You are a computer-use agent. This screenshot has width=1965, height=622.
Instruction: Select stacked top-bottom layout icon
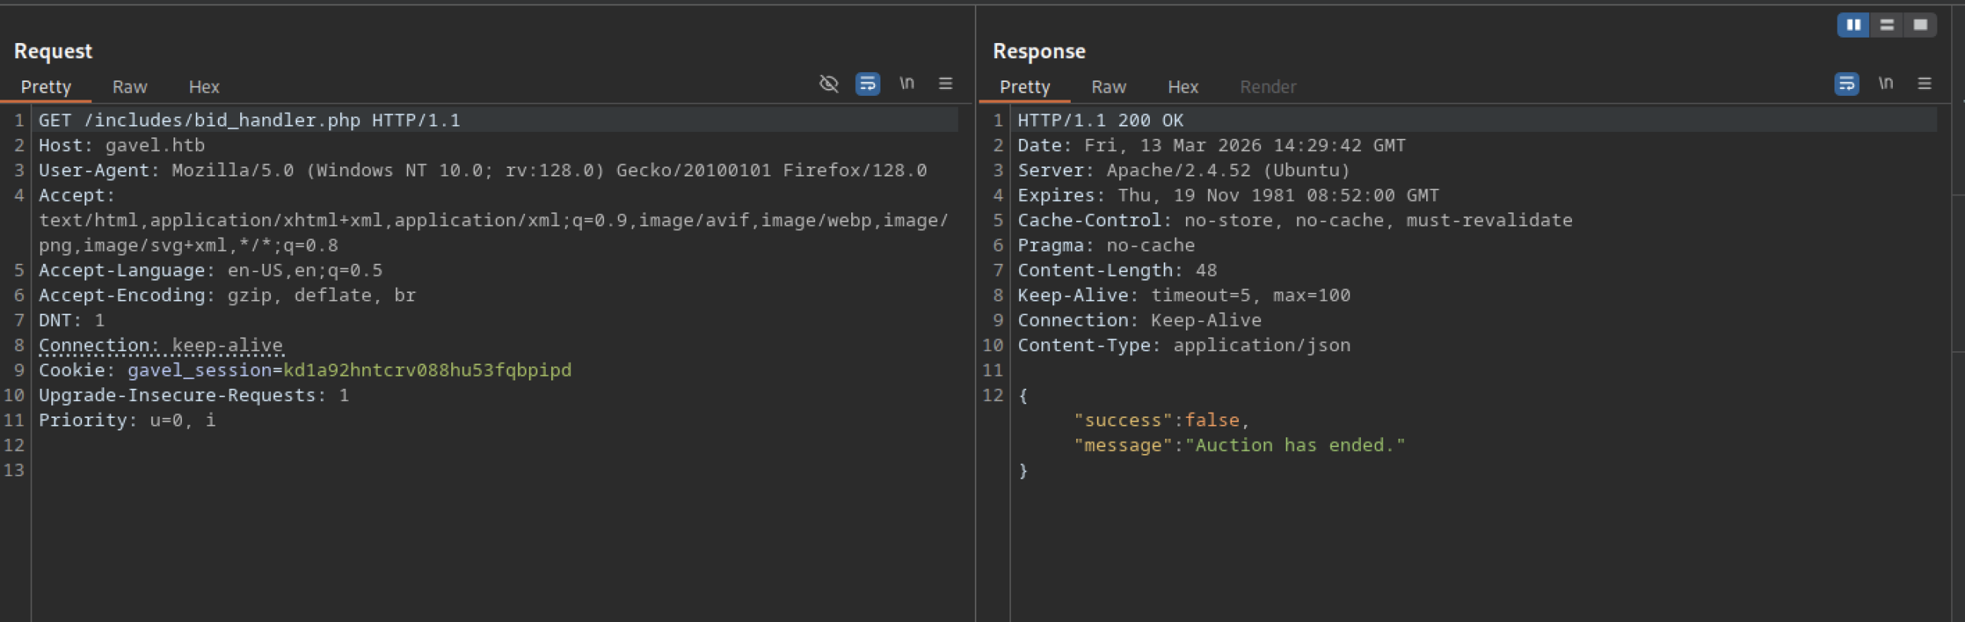point(1887,25)
